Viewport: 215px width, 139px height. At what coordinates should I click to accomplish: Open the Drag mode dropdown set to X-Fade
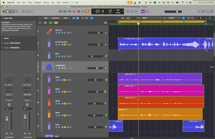tap(174, 18)
